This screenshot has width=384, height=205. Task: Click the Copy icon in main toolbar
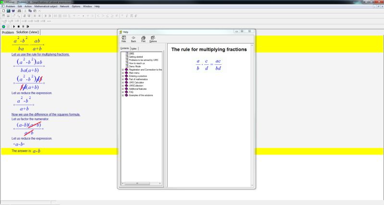coord(30,11)
